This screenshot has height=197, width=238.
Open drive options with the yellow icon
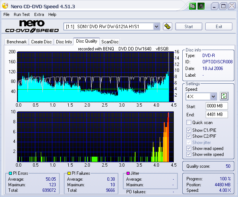167,26
